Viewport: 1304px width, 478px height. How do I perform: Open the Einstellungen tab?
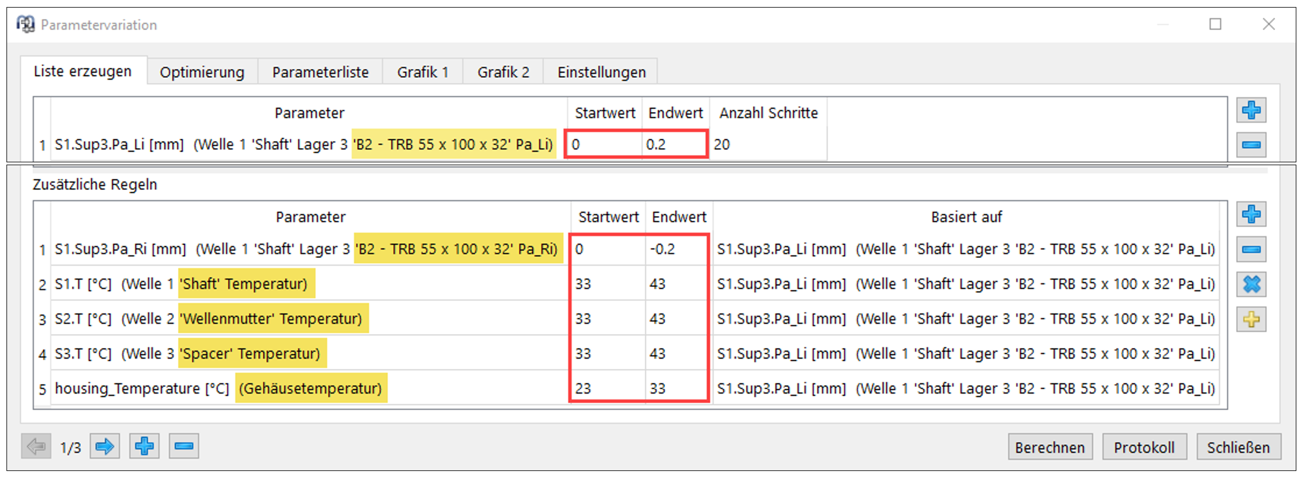(x=601, y=73)
